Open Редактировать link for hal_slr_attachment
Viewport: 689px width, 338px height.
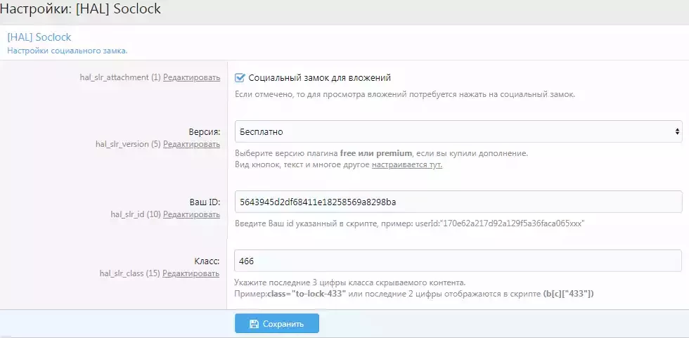191,77
